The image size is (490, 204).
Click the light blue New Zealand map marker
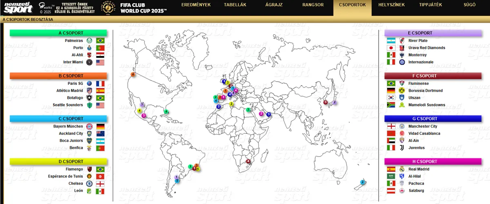tap(362, 182)
